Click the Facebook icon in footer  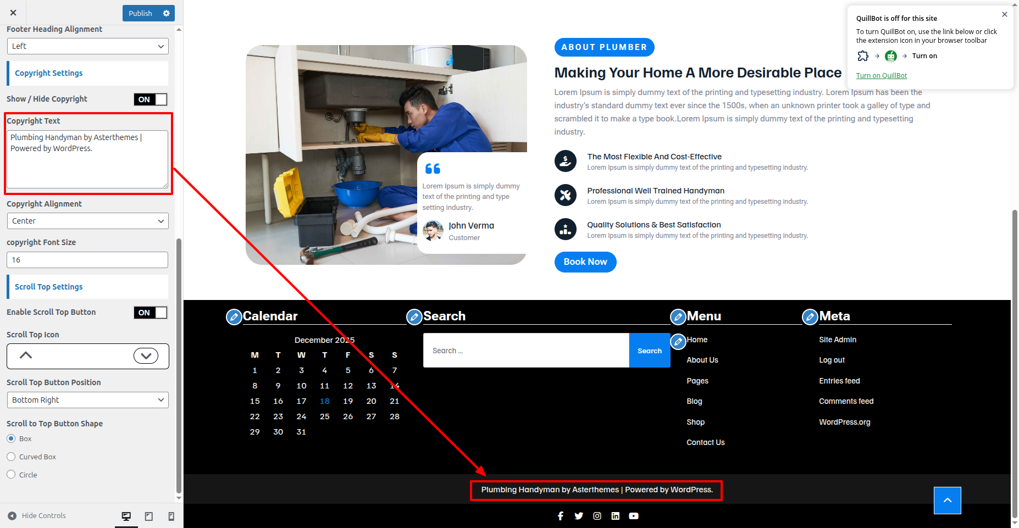560,516
